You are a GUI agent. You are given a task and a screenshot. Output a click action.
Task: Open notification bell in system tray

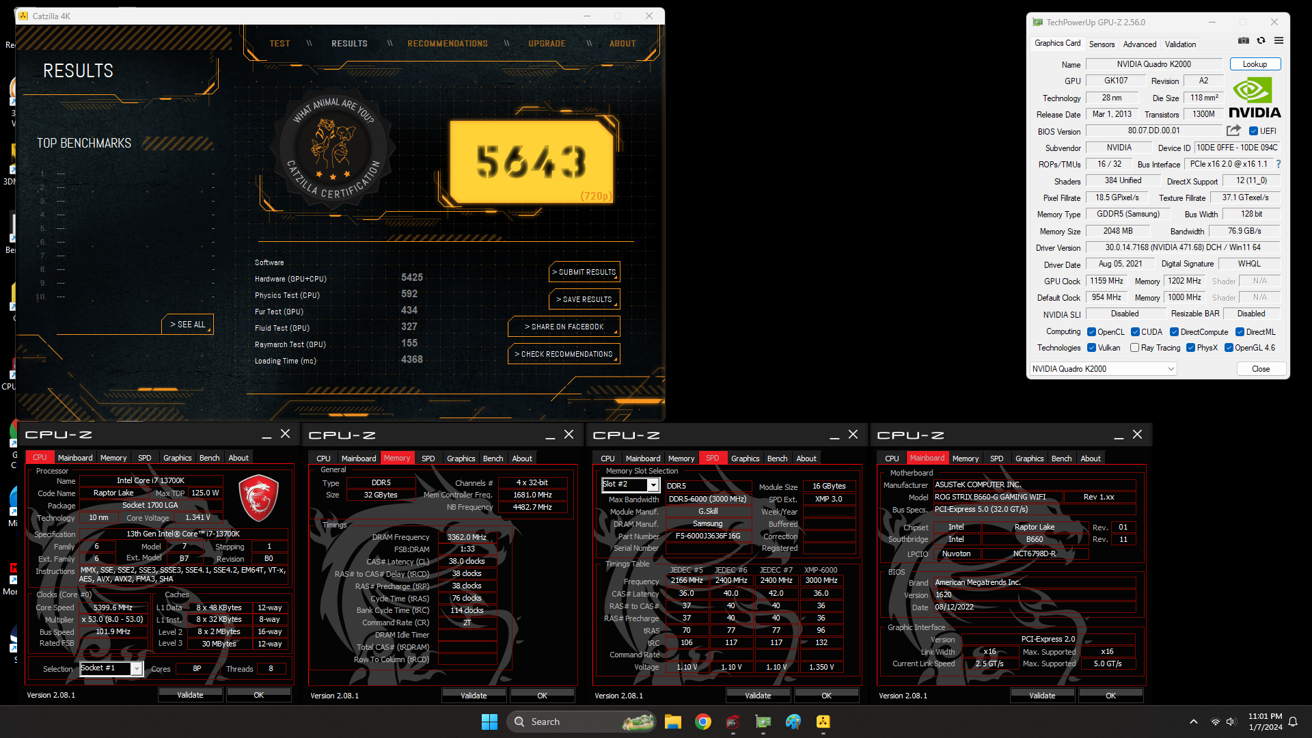point(1293,722)
